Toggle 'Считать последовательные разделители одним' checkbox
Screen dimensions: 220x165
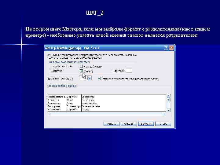99,79
